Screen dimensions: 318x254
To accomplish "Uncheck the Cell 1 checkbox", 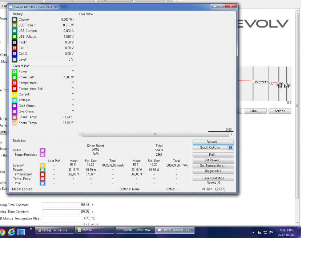I will point(14,48).
